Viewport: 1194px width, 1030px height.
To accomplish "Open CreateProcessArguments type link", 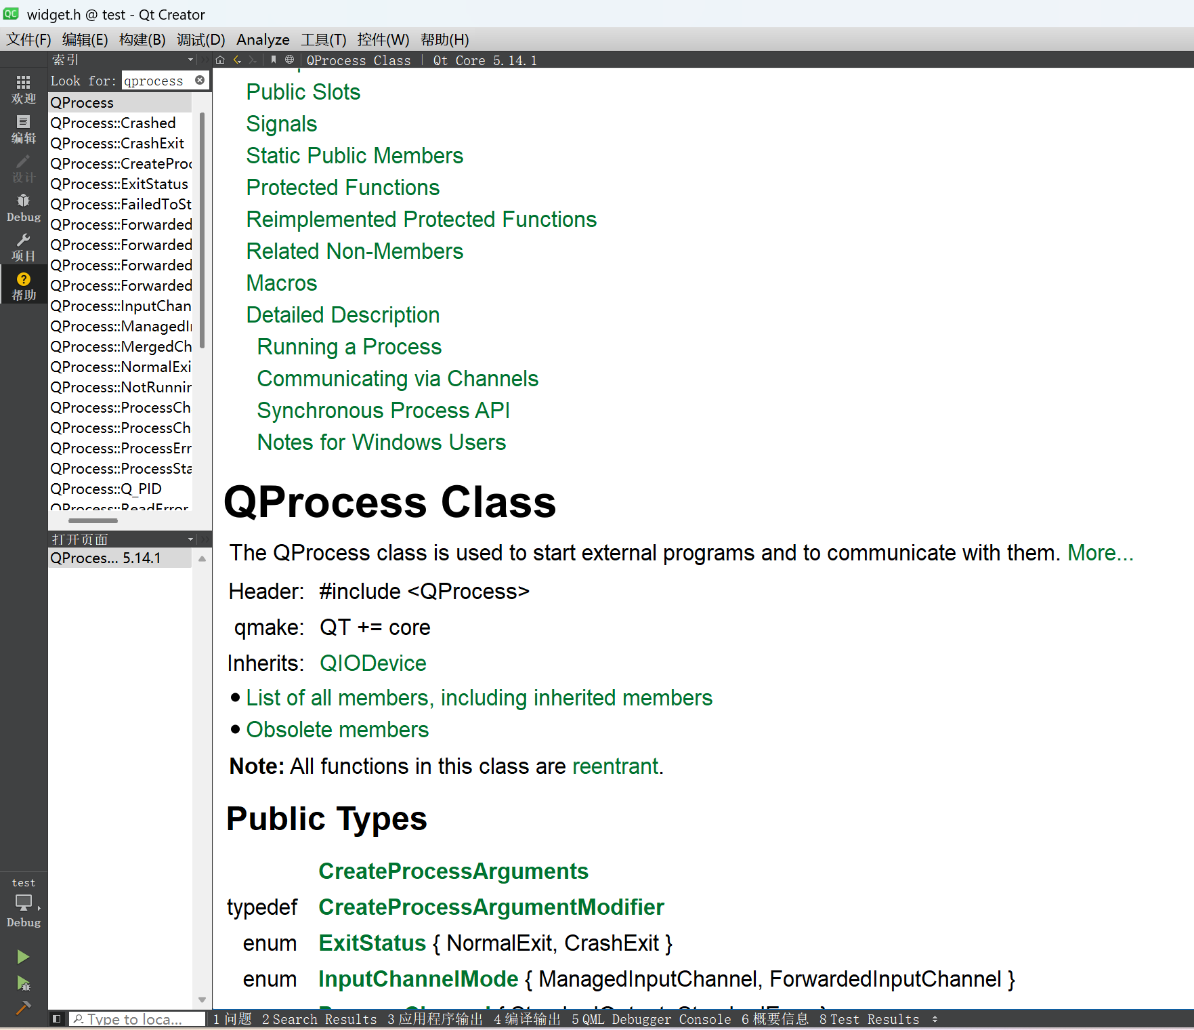I will pos(454,871).
